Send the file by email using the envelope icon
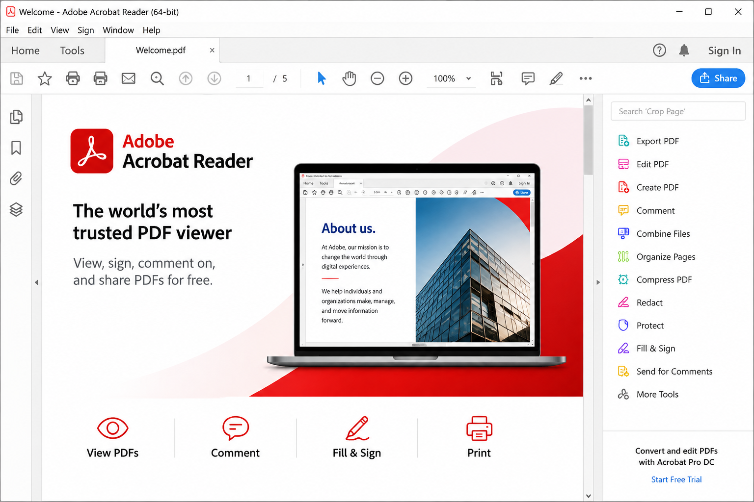The height and width of the screenshot is (502, 754). (129, 78)
